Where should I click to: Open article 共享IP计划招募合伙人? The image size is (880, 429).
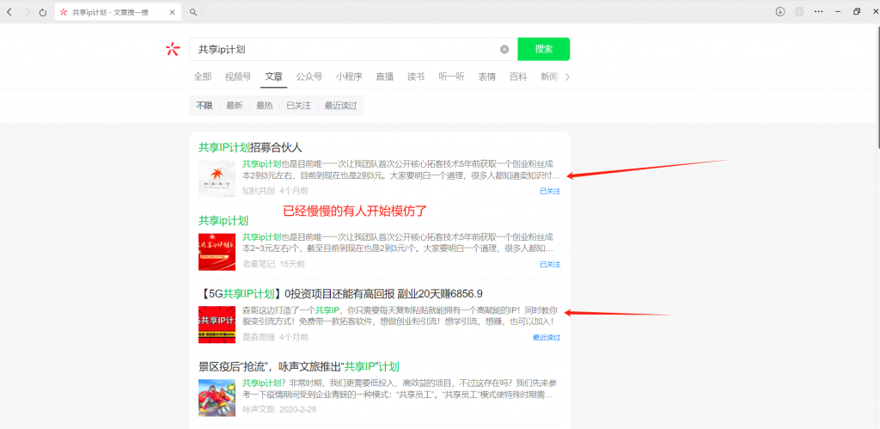tap(250, 147)
